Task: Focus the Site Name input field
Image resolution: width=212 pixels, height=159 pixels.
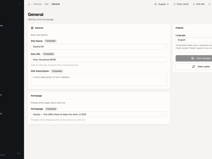Action: tap(99, 47)
